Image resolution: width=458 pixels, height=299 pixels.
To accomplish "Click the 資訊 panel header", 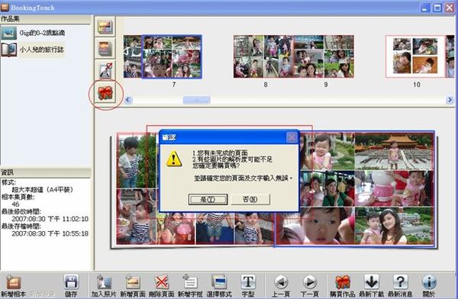I will click(x=46, y=172).
